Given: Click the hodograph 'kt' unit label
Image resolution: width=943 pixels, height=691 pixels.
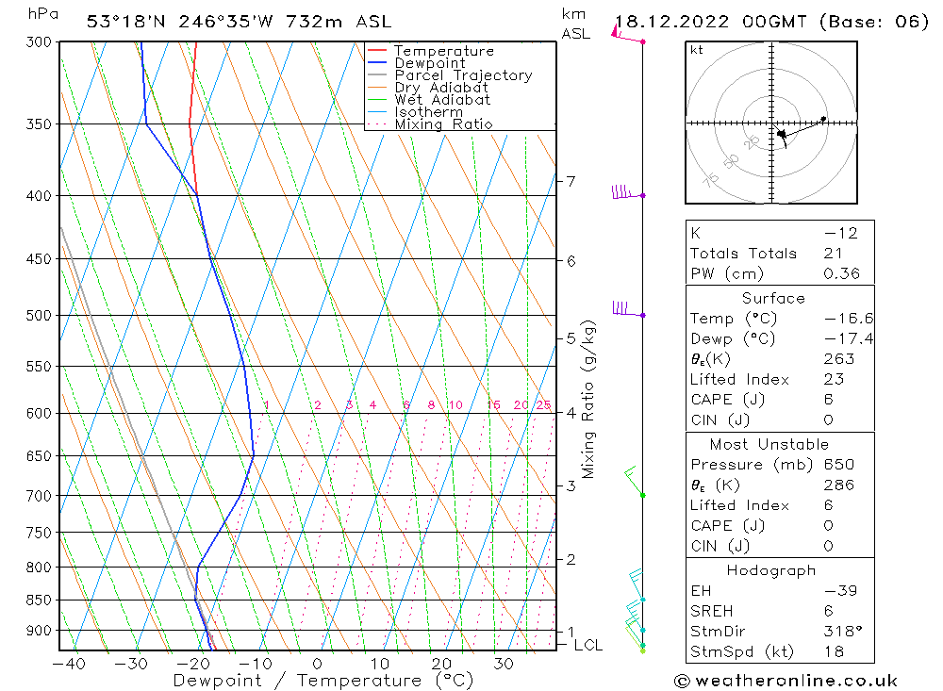Looking at the screenshot, I should tap(697, 50).
